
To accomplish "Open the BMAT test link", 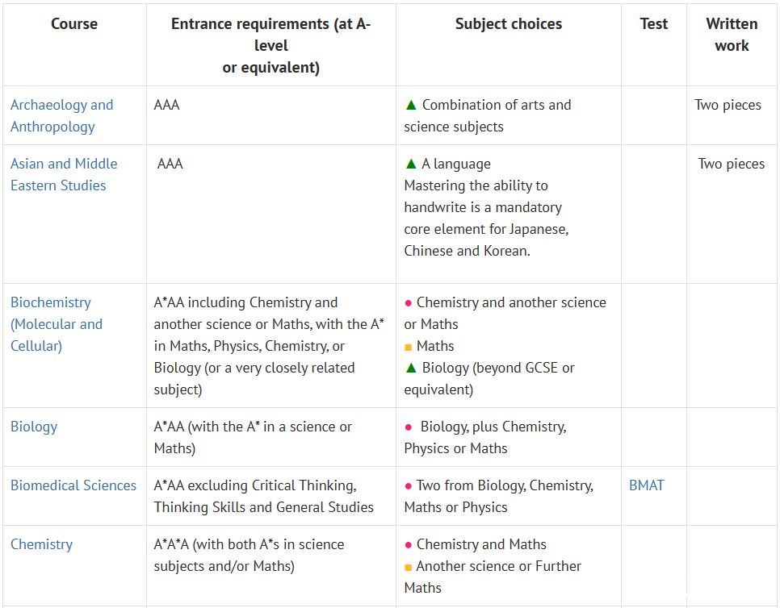I will click(x=646, y=485).
